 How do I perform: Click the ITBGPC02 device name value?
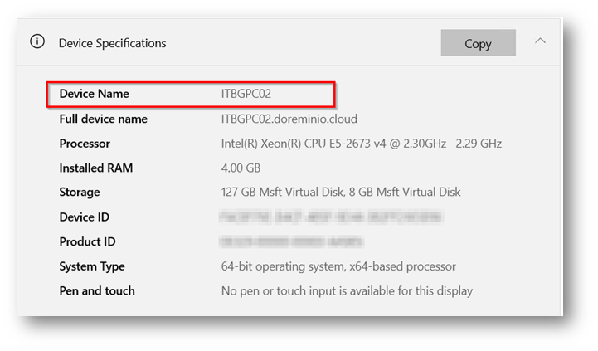(x=246, y=94)
